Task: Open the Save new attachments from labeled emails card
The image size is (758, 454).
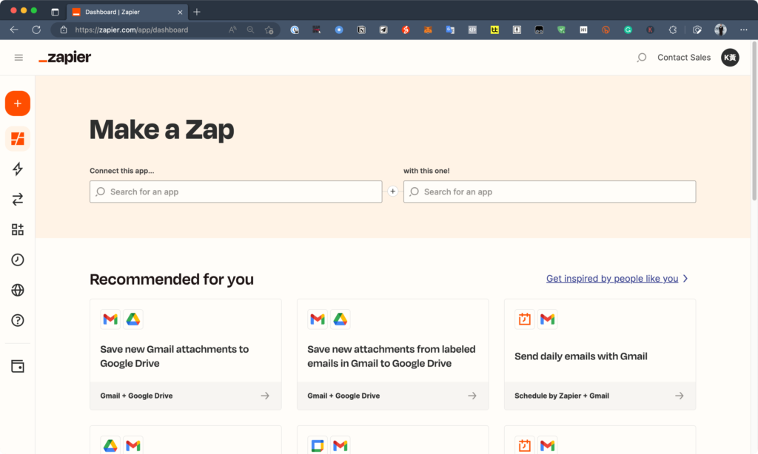Action: pyautogui.click(x=392, y=354)
